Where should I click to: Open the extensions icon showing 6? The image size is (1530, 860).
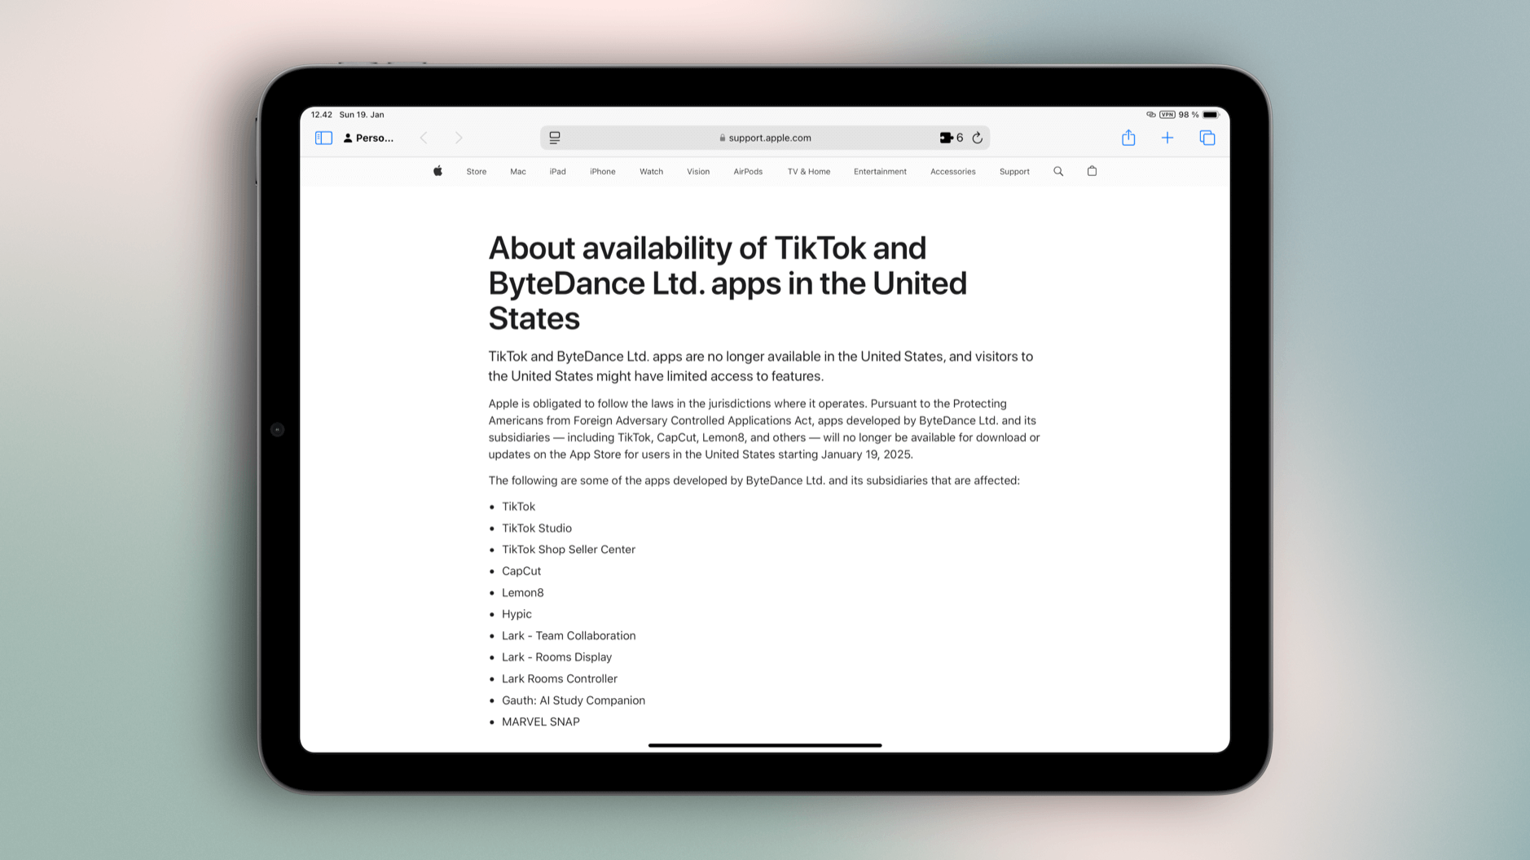point(951,138)
